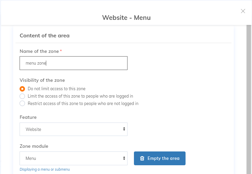Click the Zone module select arrow icon
The height and width of the screenshot is (174, 252).
124,158
